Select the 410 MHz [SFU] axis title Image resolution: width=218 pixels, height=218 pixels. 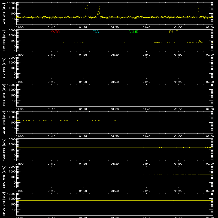(x=4, y=41)
